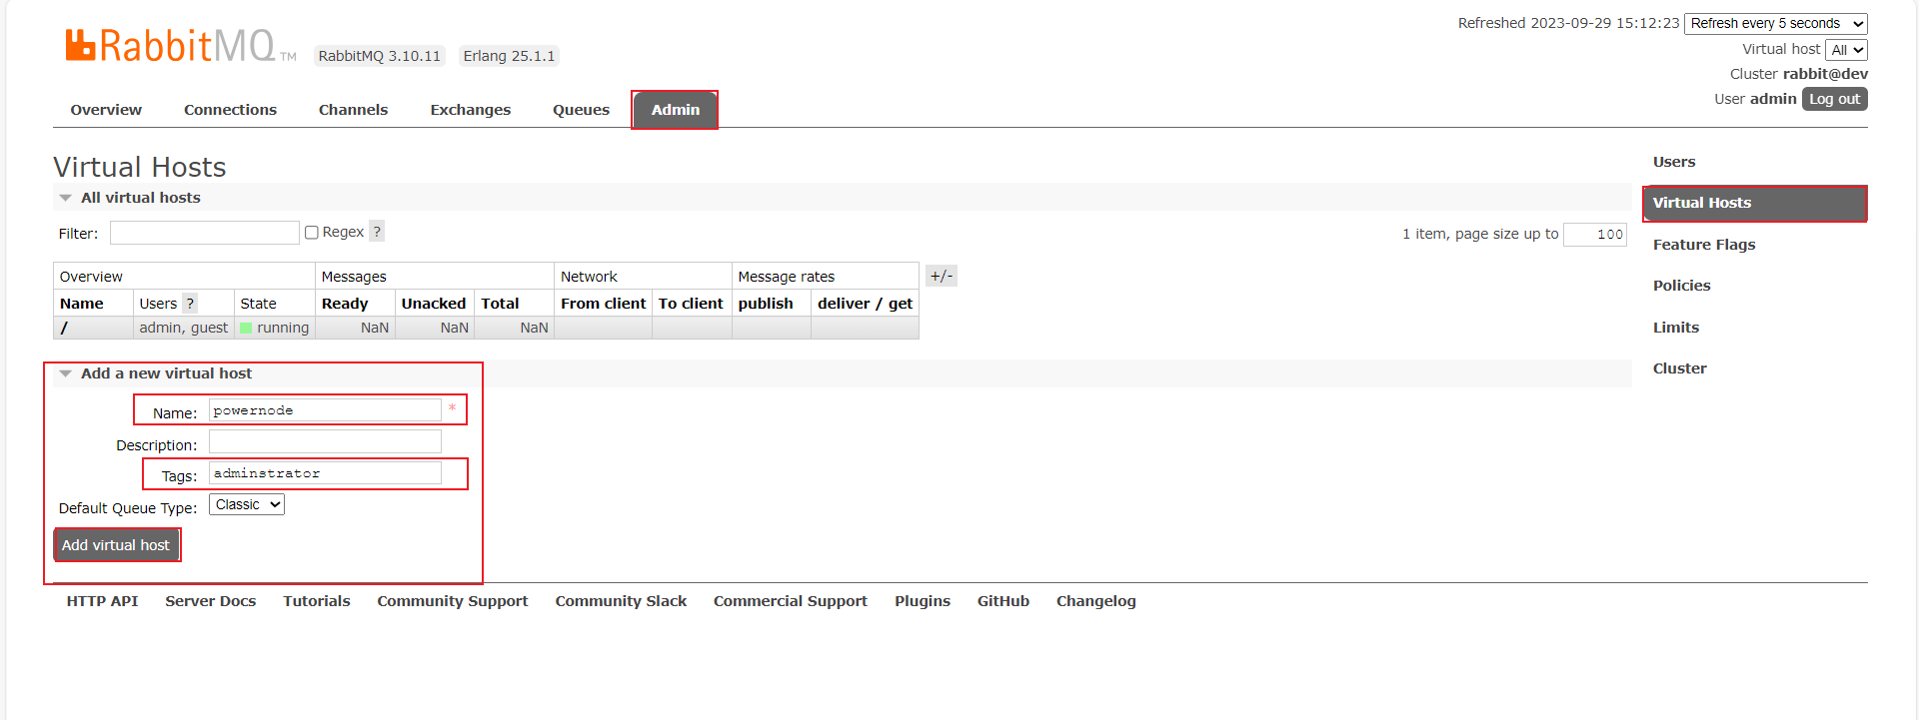Image resolution: width=1919 pixels, height=720 pixels.
Task: Open the Community Slack link
Action: point(621,601)
